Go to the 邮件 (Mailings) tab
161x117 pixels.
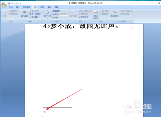click(42, 7)
